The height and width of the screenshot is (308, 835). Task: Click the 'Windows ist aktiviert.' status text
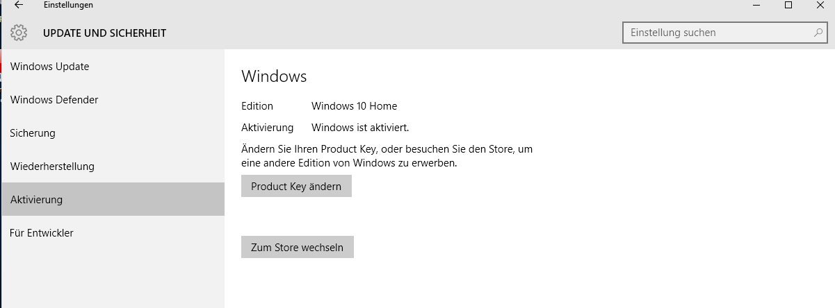point(360,128)
